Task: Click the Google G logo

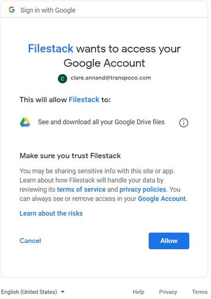Action: pyautogui.click(x=12, y=9)
